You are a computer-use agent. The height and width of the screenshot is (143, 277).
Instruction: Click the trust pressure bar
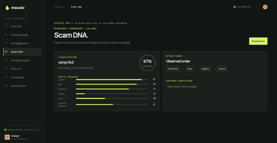tap(112, 98)
